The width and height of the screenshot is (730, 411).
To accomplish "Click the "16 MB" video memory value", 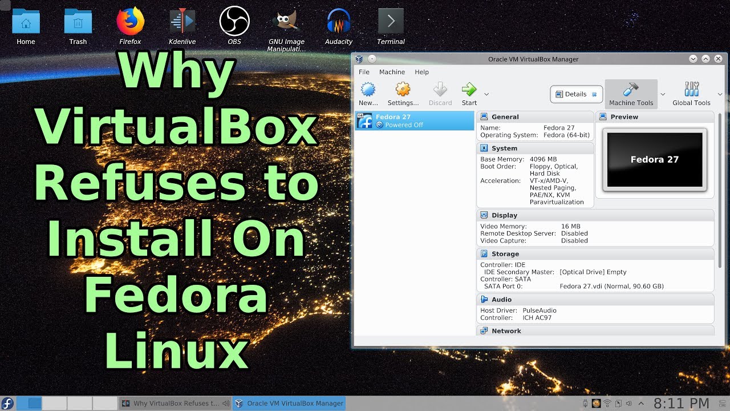I will tap(570, 227).
